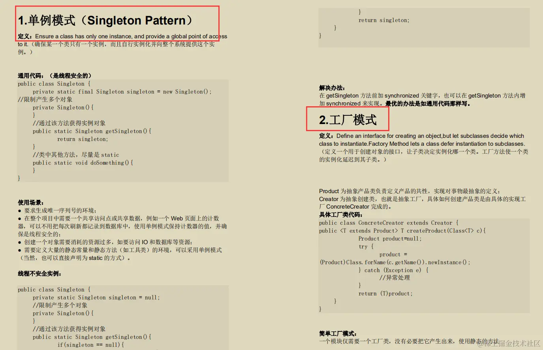Click the line 'Product product=null;'
This screenshot has height=350, width=543.
(390, 239)
